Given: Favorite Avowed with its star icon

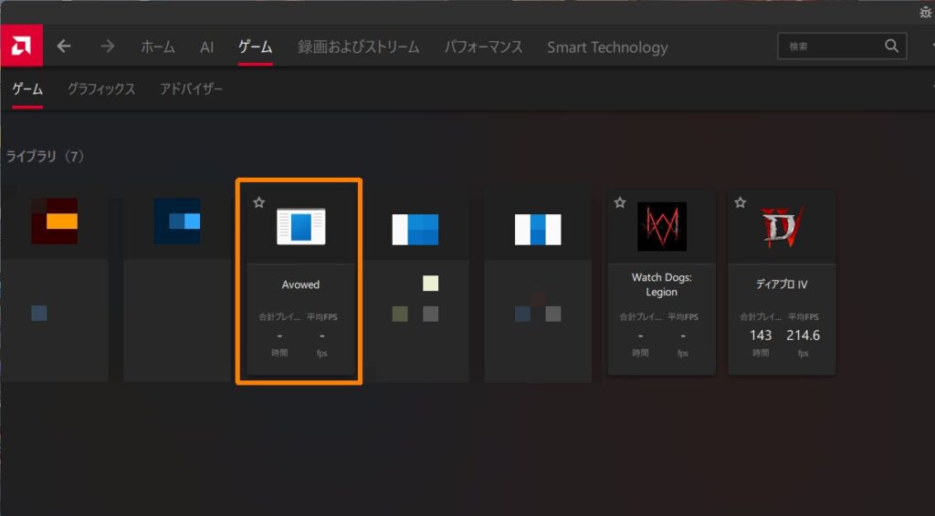Looking at the screenshot, I should pyautogui.click(x=258, y=203).
